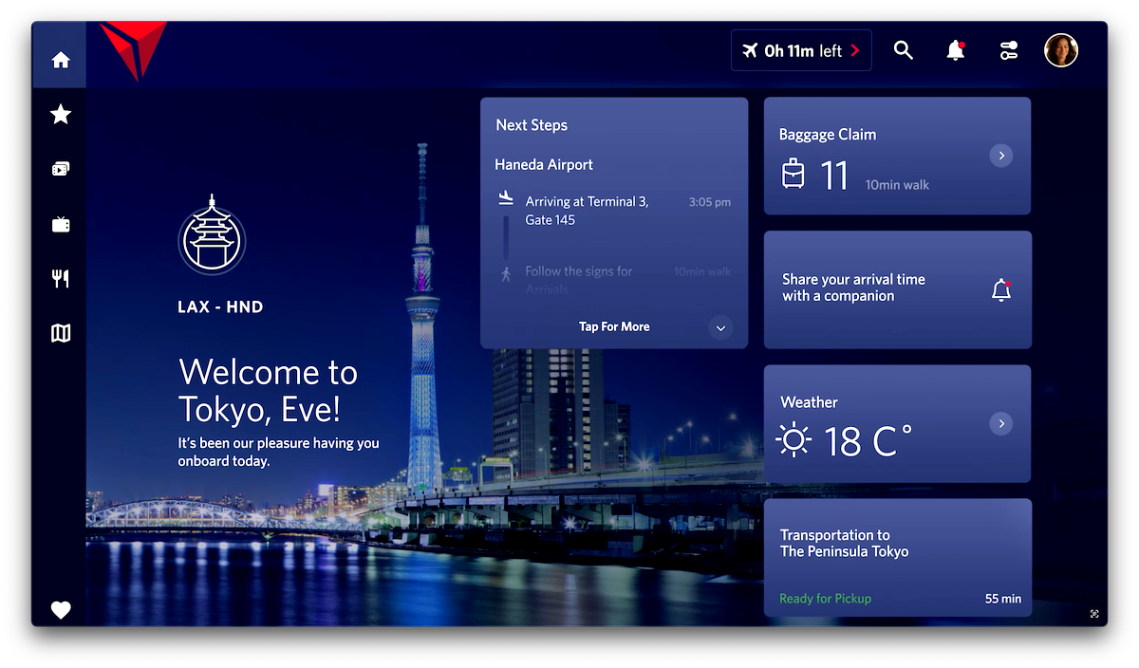
Task: Select the heart icon at the sidebar bottom
Action: [60, 610]
